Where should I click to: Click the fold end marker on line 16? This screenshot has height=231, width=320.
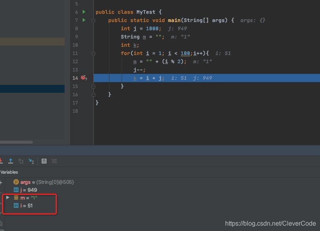click(93, 95)
